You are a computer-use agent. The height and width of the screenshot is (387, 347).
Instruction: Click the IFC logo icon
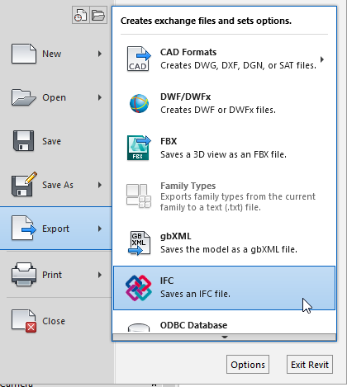(x=139, y=288)
